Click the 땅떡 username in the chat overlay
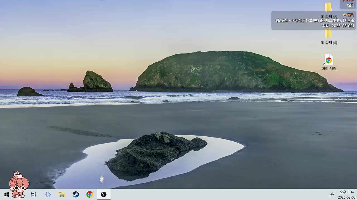This screenshot has height=200, width=357. coord(350,15)
